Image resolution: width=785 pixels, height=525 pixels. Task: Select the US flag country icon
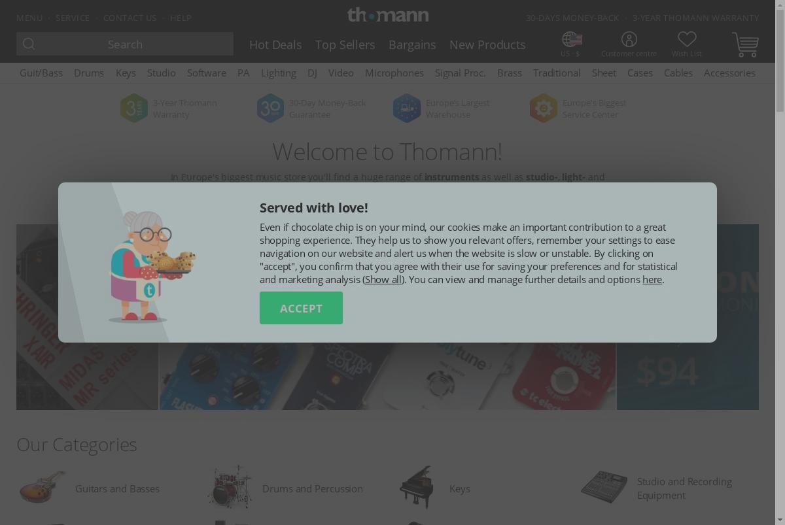point(571,39)
